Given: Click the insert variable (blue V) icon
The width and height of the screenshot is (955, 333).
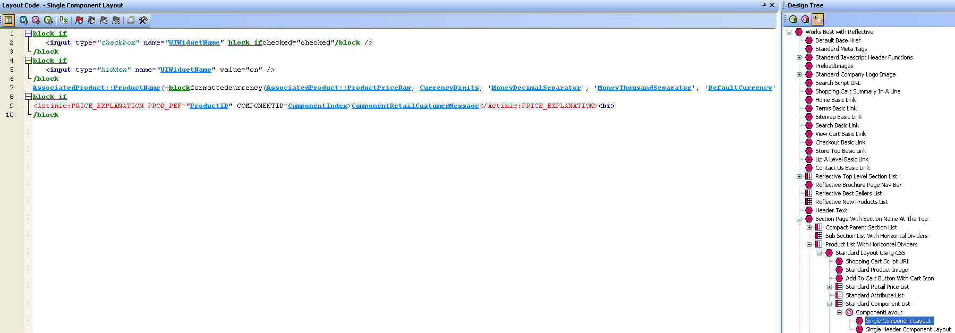Looking at the screenshot, I should point(24,20).
